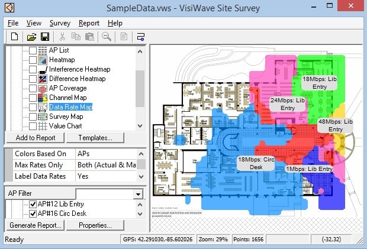The width and height of the screenshot is (367, 249).
Task: Click the AP Filter text input field
Action: coord(105,194)
